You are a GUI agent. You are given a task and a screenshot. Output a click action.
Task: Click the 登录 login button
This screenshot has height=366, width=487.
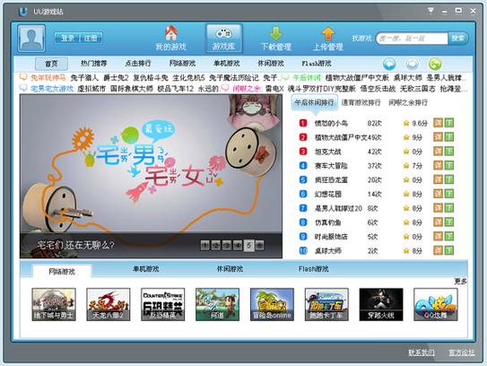66,39
